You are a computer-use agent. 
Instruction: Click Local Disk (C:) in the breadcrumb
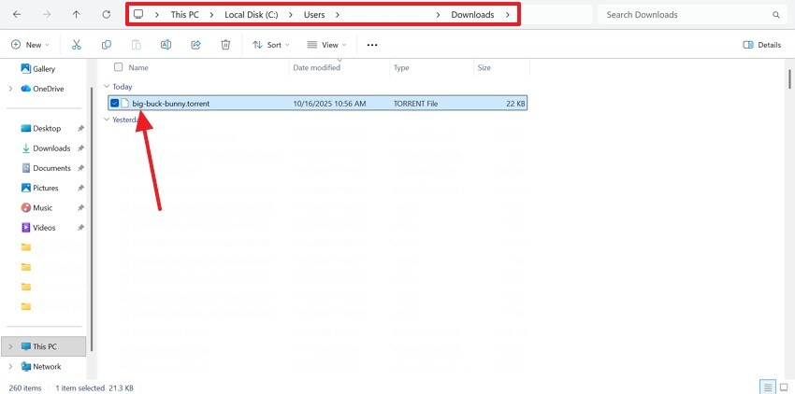point(252,15)
